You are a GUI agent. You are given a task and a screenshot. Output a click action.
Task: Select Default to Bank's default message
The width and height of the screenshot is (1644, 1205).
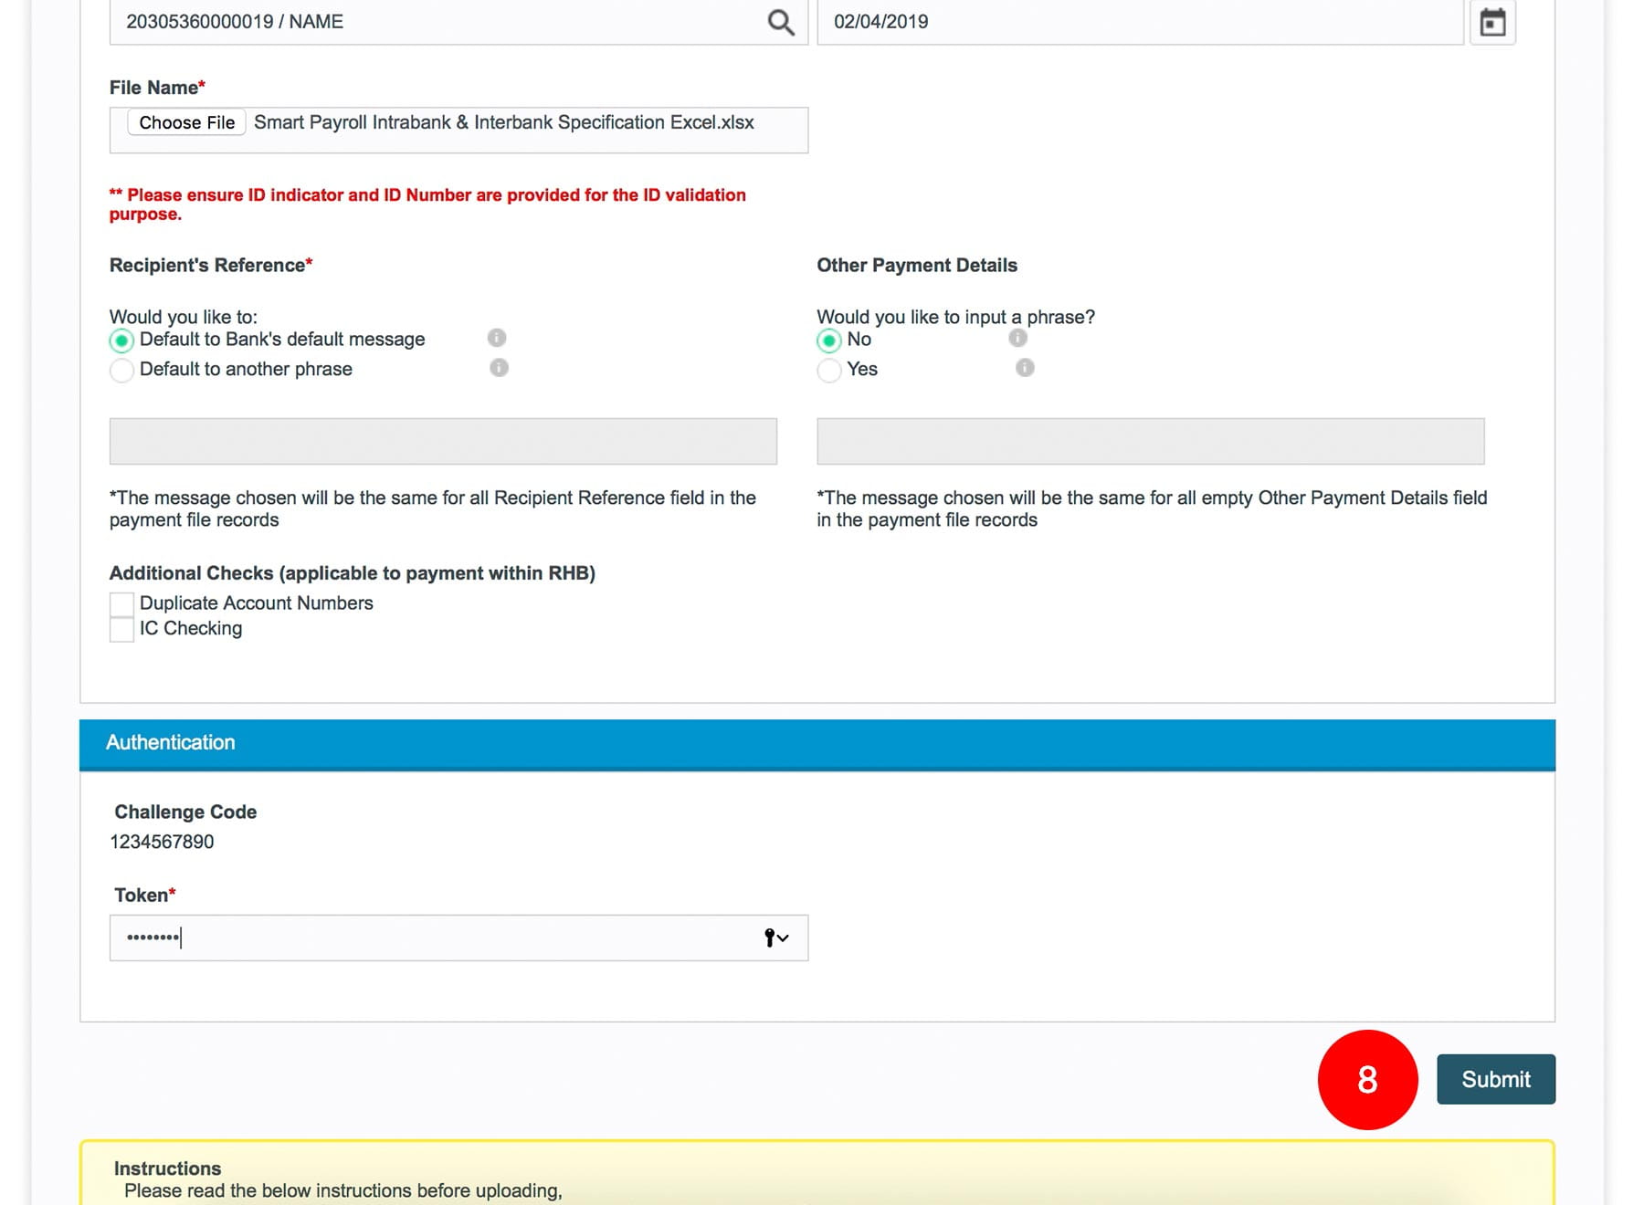[121, 341]
